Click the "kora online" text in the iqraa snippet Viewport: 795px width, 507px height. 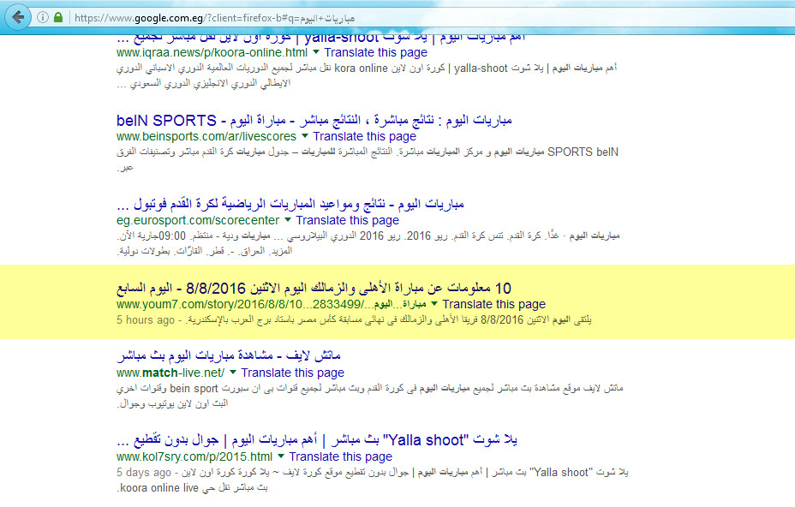click(361, 68)
